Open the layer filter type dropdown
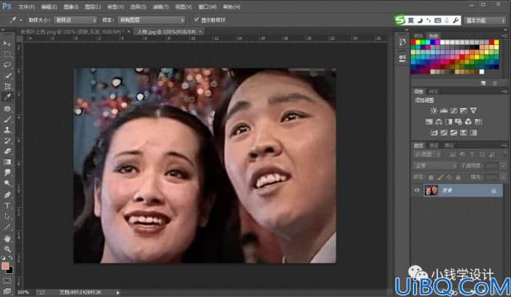This screenshot has width=511, height=297. [x=428, y=154]
